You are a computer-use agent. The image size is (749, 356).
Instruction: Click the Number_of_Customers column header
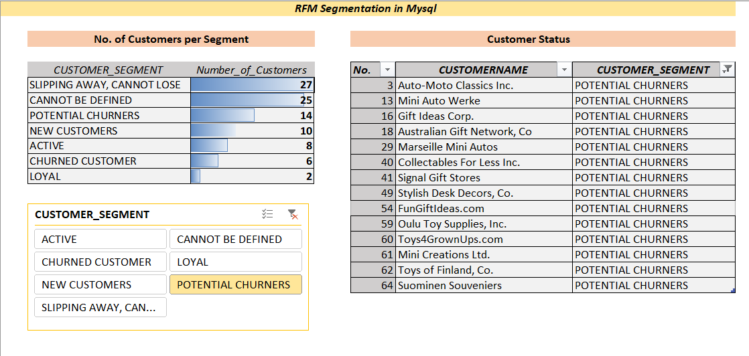(x=252, y=70)
